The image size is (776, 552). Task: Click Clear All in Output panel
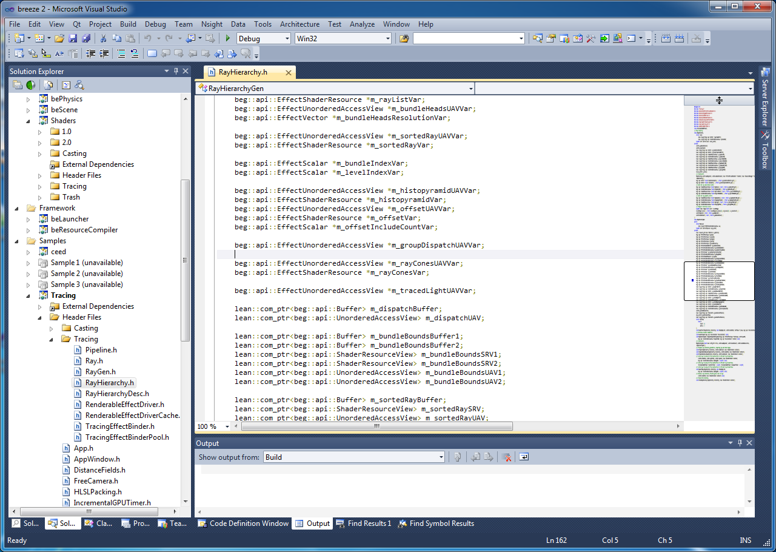[x=505, y=457]
